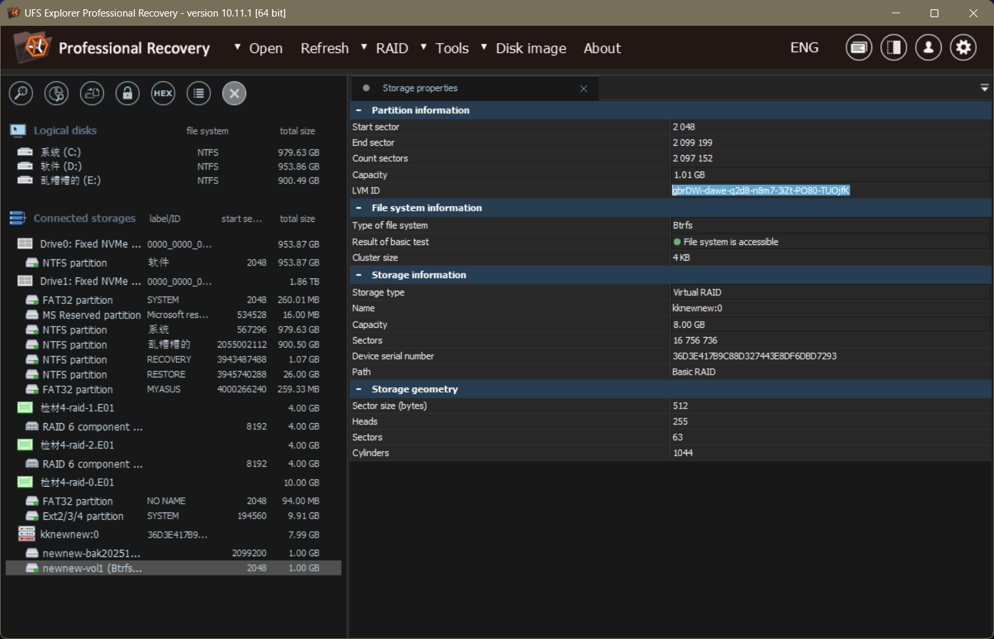Click the Logical disks heading
This screenshot has width=994, height=639.
coord(65,130)
